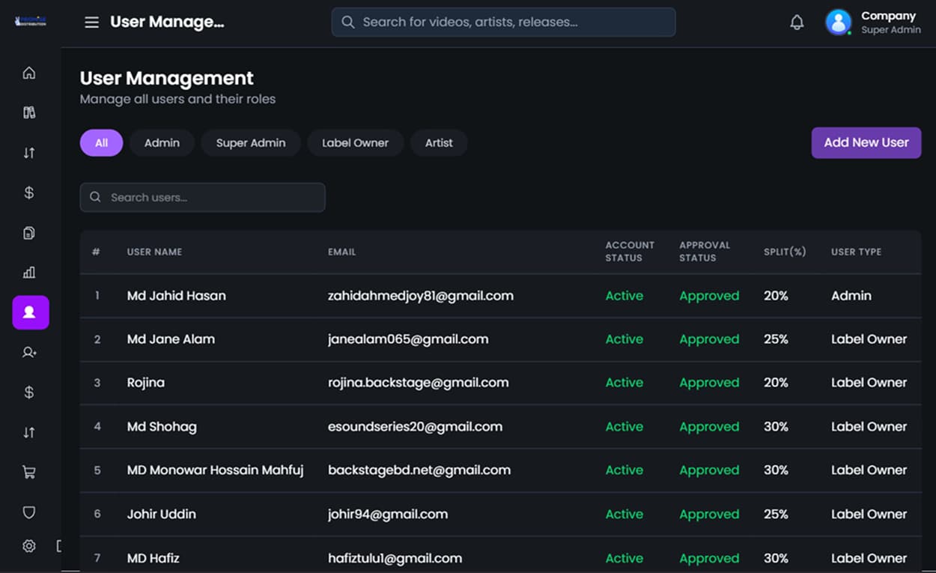This screenshot has width=936, height=573.
Task: Click dollar icon above the documents icon
Action: [29, 192]
